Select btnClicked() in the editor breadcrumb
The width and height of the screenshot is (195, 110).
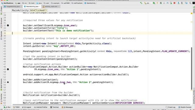coord(38,10)
